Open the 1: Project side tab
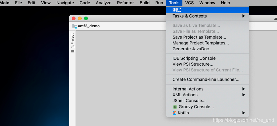 (x=73, y=40)
